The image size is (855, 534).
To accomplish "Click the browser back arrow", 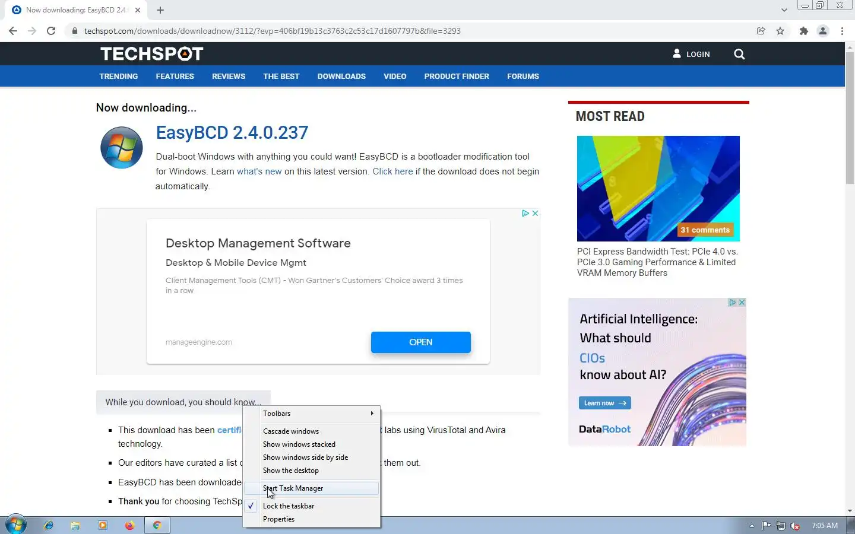I will pos(13,31).
